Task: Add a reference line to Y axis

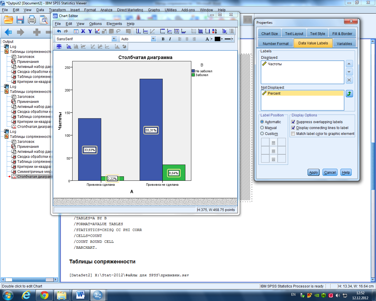Action: 145,31
